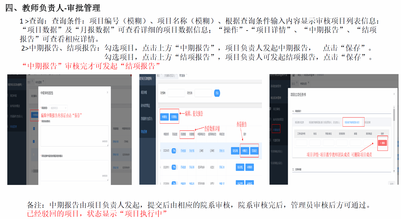The height and width of the screenshot is (219, 401).
Task: Click the 项目编号 search input field
Action: [176, 93]
